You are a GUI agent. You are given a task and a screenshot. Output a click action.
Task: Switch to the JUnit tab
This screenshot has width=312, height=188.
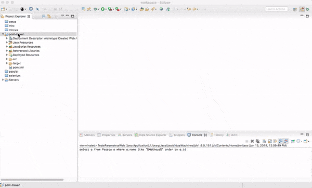[232, 135]
